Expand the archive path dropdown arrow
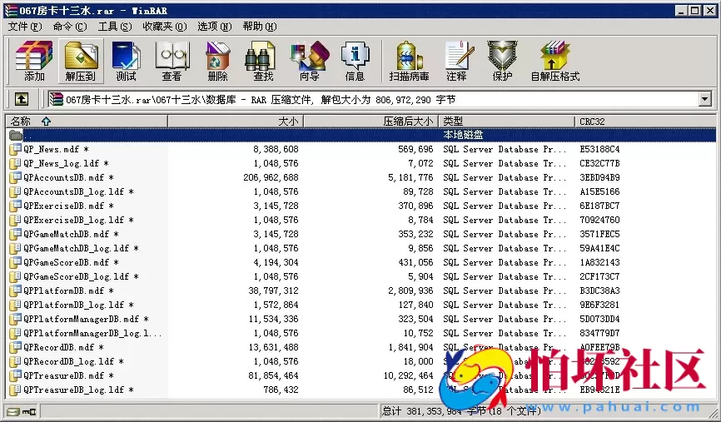Viewport: 721px width, 422px height. point(704,99)
